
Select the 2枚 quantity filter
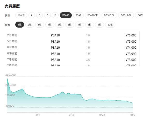click(x=30, y=25)
